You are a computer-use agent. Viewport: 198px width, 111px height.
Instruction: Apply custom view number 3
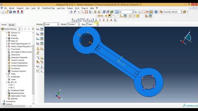(107, 20)
